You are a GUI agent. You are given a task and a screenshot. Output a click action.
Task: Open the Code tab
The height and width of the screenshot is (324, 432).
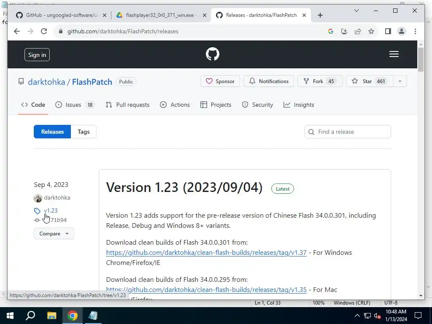coord(33,105)
